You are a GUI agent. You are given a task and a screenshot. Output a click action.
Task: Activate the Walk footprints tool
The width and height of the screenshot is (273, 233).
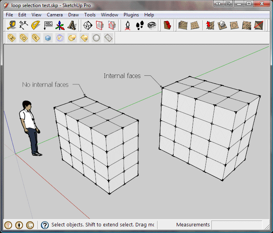tap(140, 25)
